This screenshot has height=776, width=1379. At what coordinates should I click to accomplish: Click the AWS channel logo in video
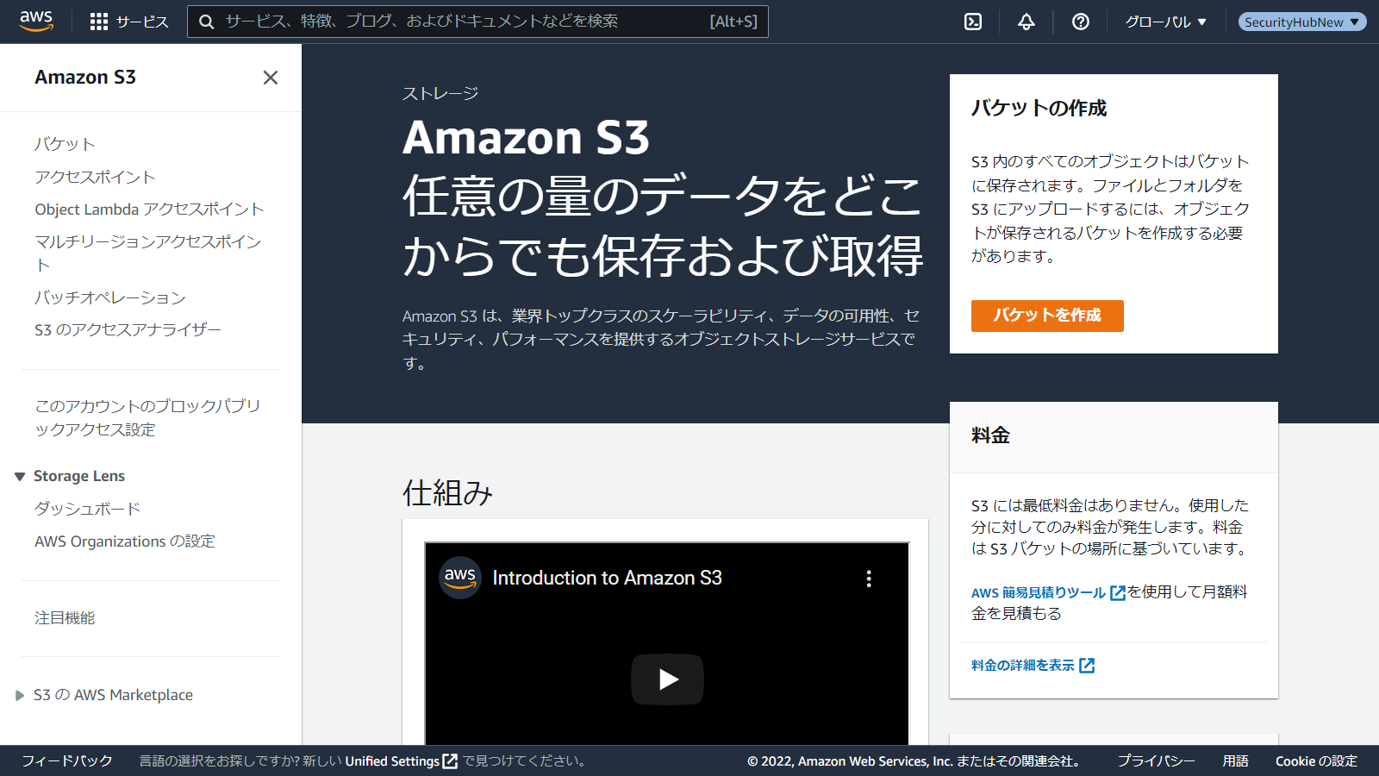tap(460, 578)
